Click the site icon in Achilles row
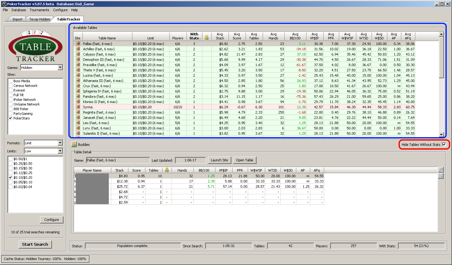Screen dimensions: 452x265 (78, 49)
